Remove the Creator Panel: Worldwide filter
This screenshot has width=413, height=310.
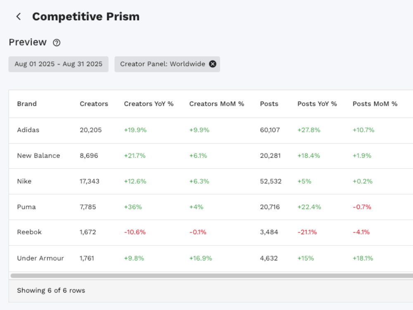click(x=212, y=64)
